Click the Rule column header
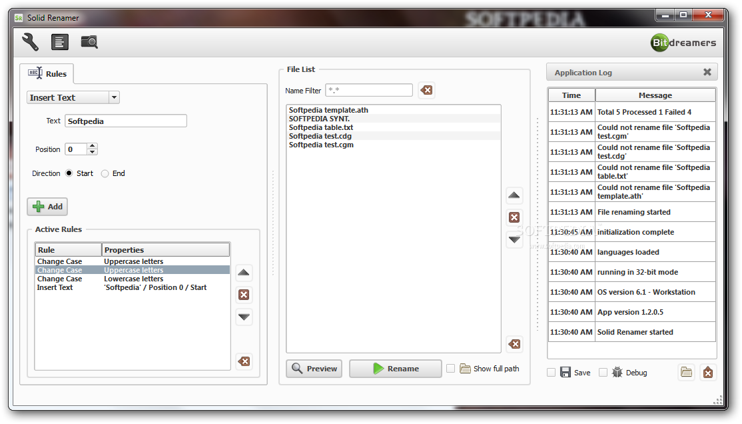742x424 pixels. (69, 249)
